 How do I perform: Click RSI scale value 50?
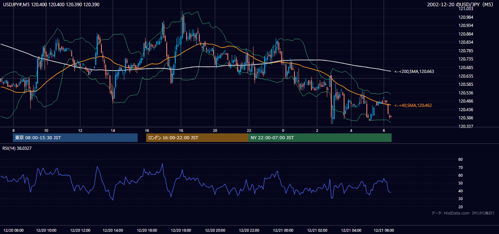(x=460, y=183)
